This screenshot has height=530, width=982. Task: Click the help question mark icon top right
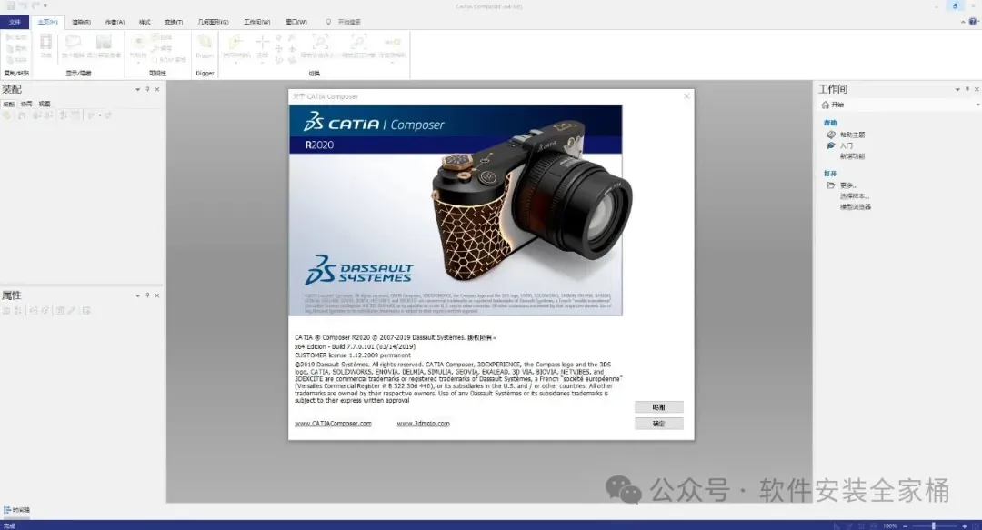tap(973, 22)
